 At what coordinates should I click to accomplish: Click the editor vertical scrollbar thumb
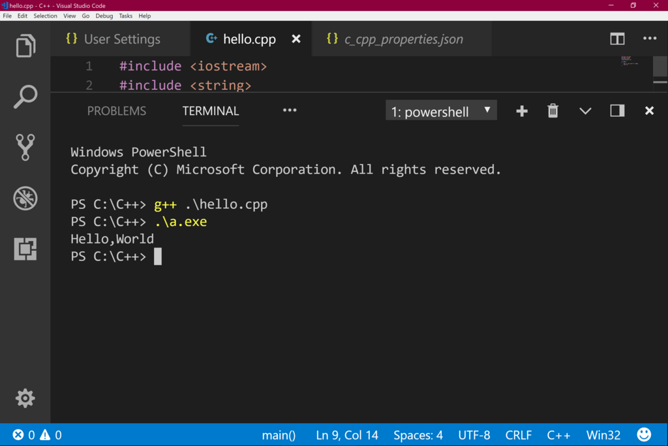click(660, 67)
